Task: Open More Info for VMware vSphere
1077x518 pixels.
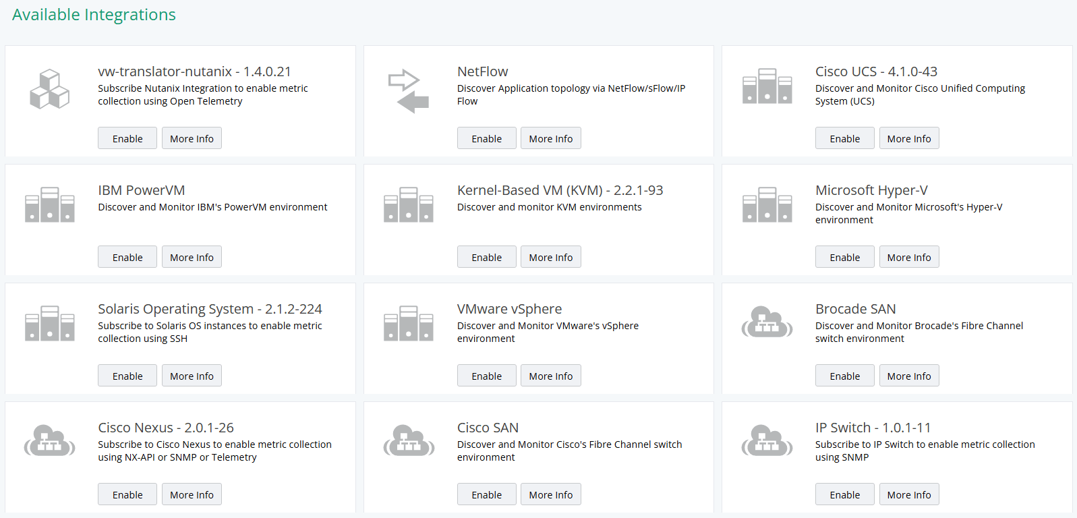Action: coord(551,376)
